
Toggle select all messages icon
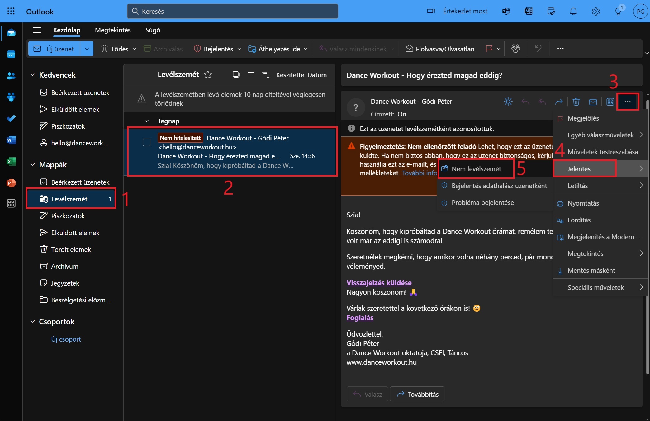pos(236,74)
